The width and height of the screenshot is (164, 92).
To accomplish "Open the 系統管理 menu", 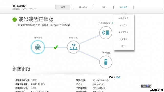I will click(x=124, y=7).
